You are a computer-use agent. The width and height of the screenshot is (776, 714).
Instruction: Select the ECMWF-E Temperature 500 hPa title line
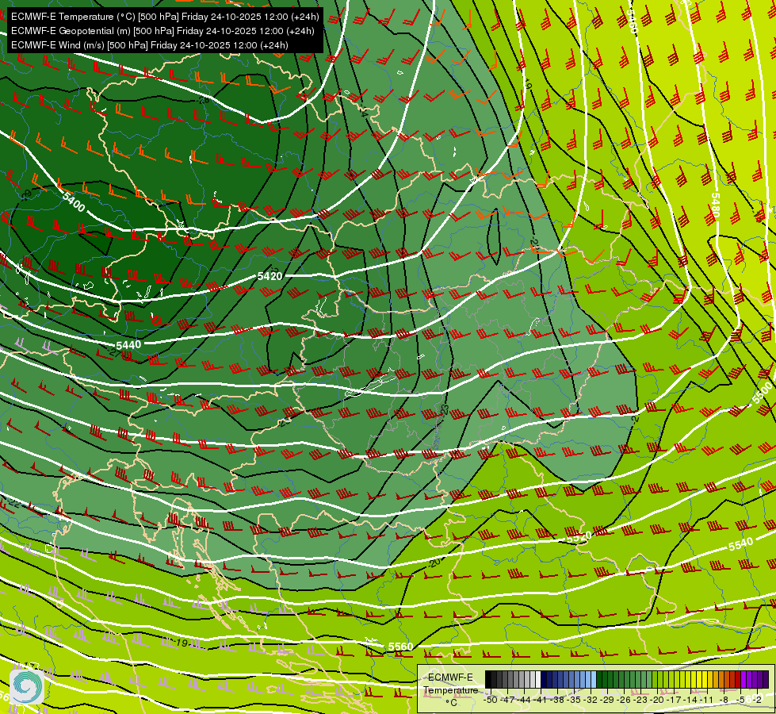point(165,17)
